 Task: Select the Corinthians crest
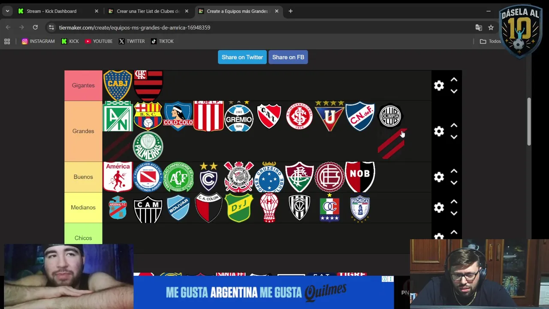239,177
